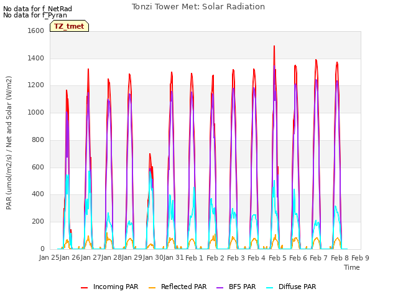Click the Feb 8 x-axis date label
This screenshot has width=398, height=299.
coord(340,258)
